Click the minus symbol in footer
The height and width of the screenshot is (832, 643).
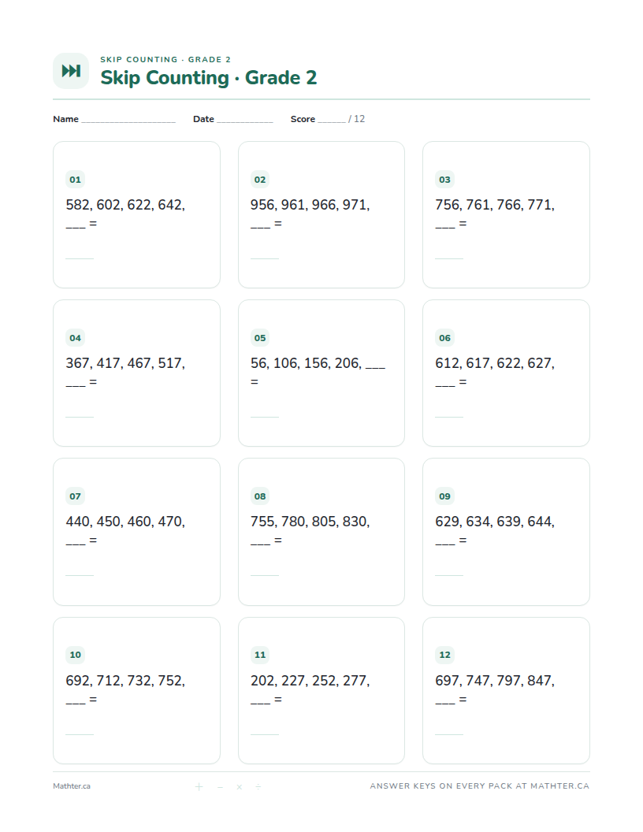(x=220, y=786)
